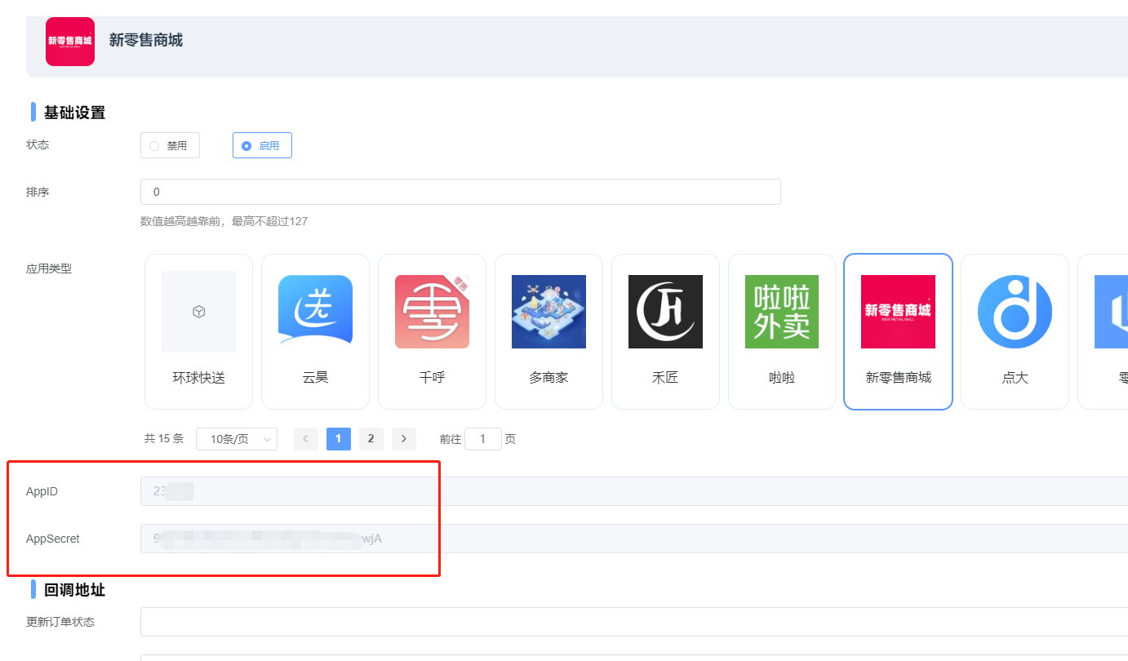Choose the 千呼 app type icon
1128x661 pixels.
[x=432, y=312]
